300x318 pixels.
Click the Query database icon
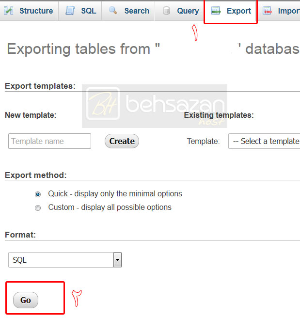click(x=166, y=11)
